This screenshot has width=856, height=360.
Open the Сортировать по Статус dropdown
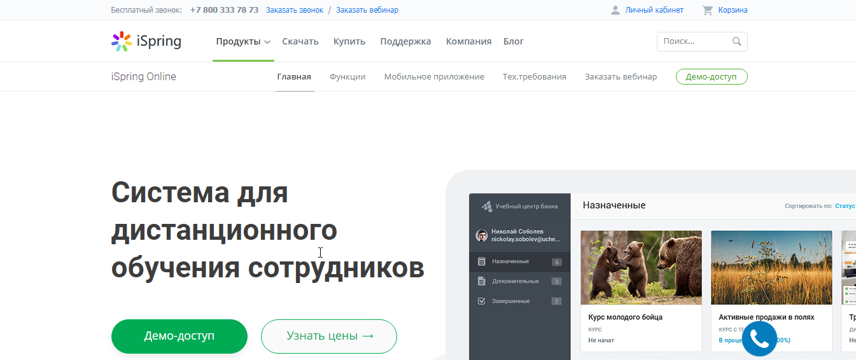point(845,206)
